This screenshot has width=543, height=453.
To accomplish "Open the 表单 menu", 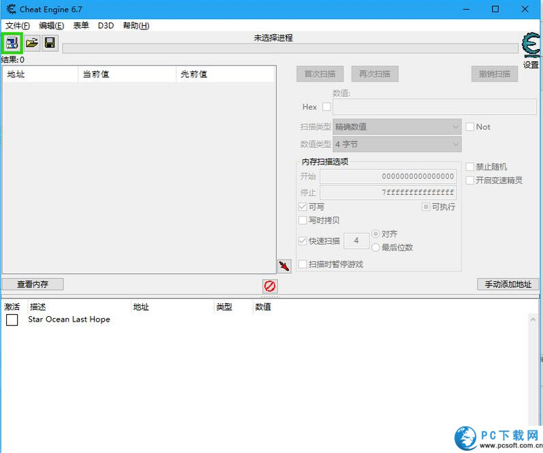I will point(81,26).
